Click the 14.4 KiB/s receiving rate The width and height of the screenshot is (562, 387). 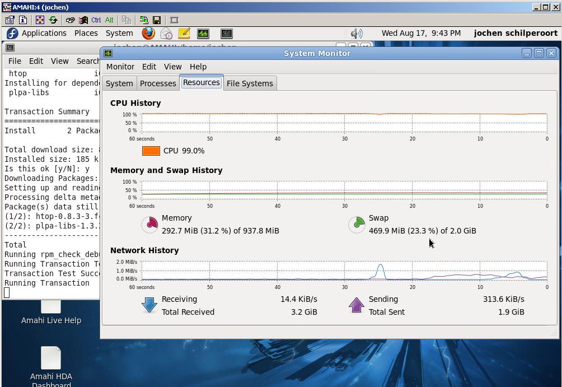tap(299, 299)
